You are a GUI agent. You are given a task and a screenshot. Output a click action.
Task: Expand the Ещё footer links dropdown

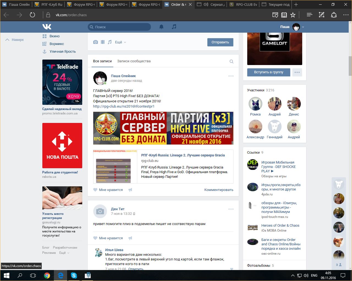point(64,253)
